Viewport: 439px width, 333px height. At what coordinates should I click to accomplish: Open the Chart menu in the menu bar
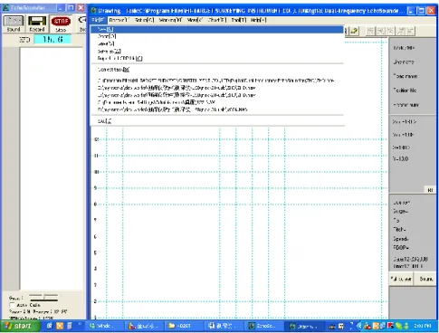[x=217, y=20]
